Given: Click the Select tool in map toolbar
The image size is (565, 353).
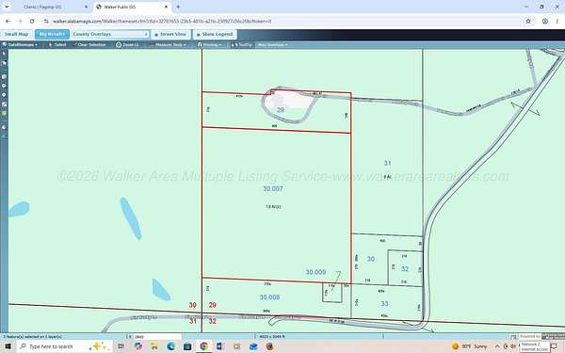Looking at the screenshot, I should pos(57,44).
